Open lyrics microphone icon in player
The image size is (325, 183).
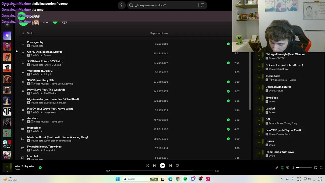pyautogui.click(x=277, y=168)
